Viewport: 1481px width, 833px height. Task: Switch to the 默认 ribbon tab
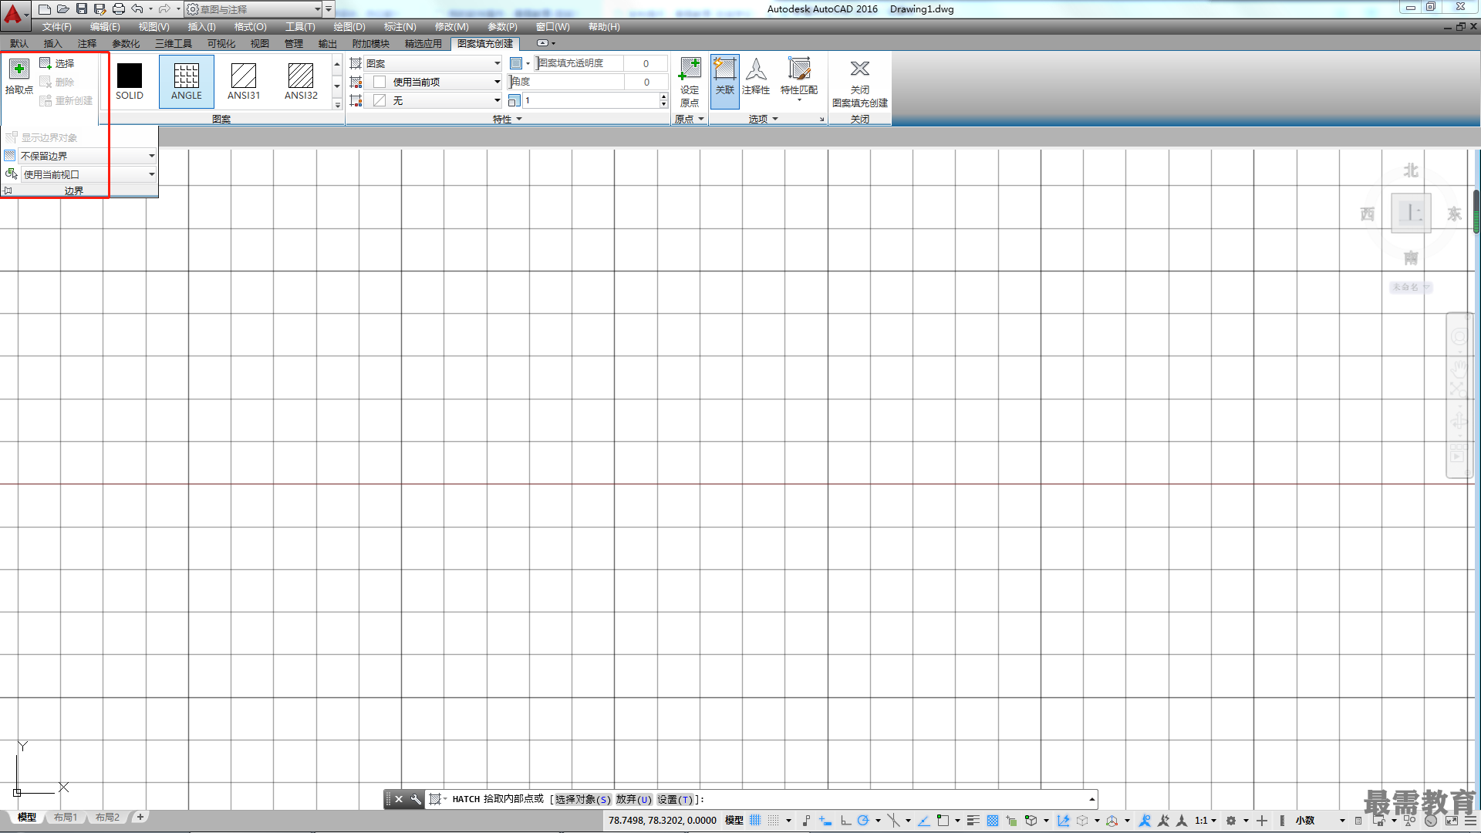pyautogui.click(x=19, y=44)
